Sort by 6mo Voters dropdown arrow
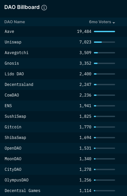 point(114,23)
